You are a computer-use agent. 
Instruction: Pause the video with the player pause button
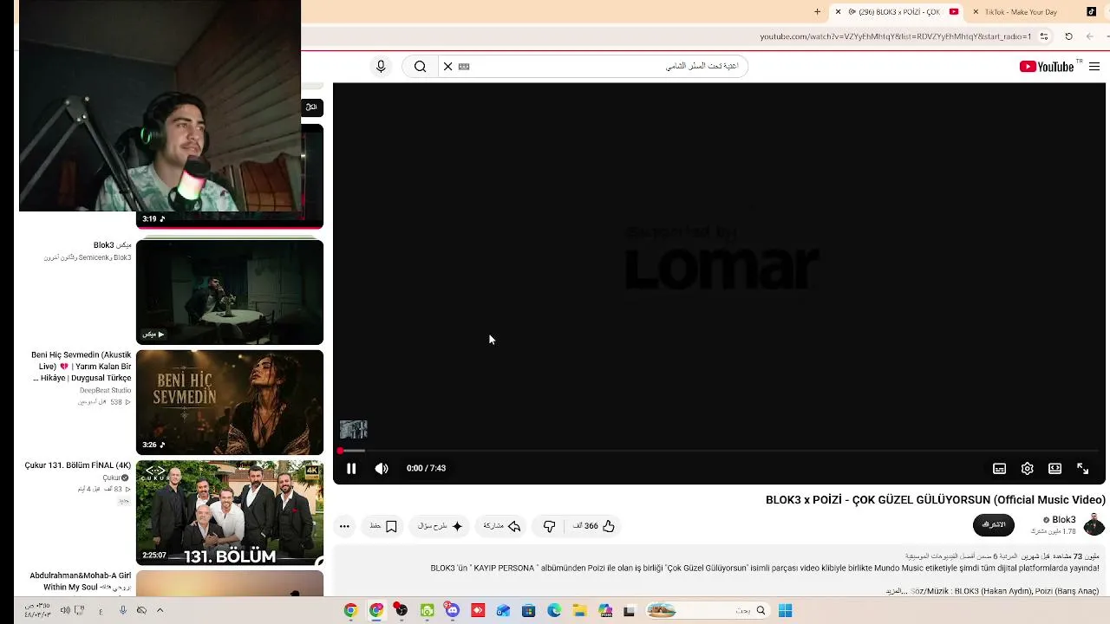tap(351, 468)
